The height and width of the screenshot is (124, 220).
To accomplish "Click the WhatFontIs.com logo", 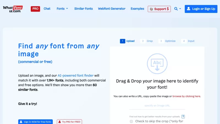I will click(13, 9).
